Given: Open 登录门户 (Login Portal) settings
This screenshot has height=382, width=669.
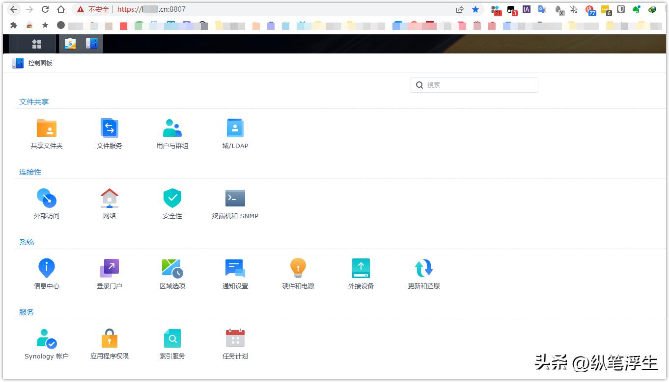Looking at the screenshot, I should coord(109,272).
